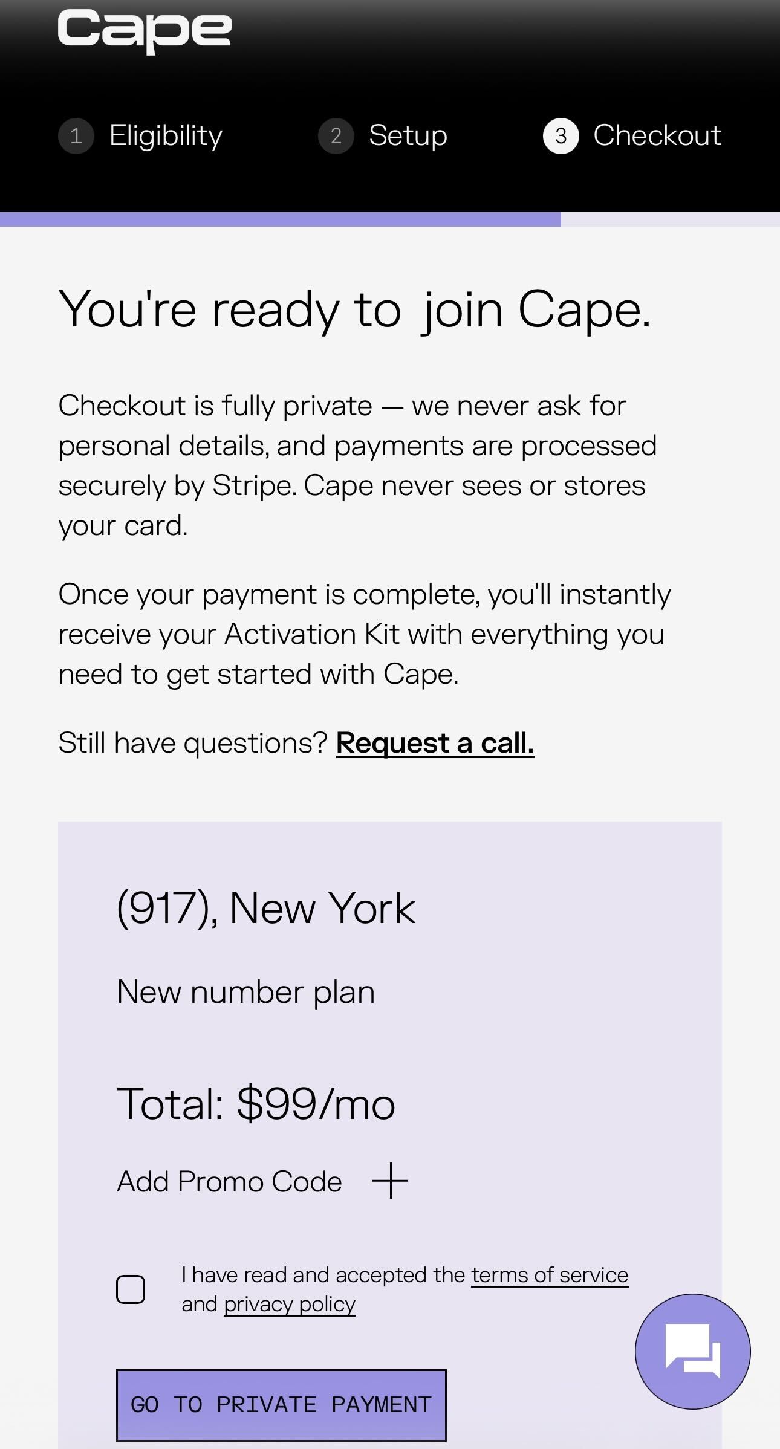Select the Checkout step label

pyautogui.click(x=657, y=135)
